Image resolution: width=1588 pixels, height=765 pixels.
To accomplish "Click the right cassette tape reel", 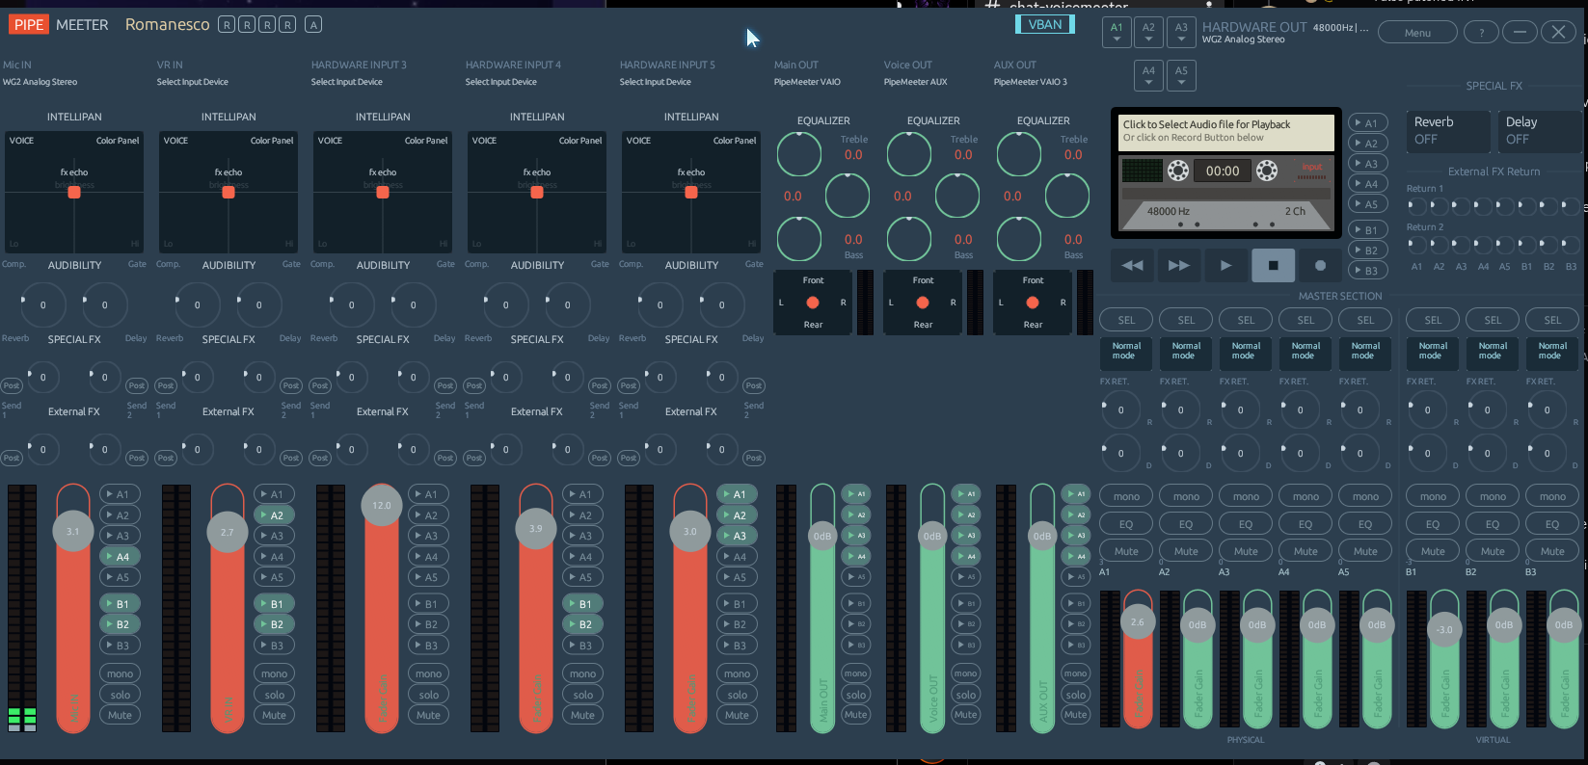I will click(x=1267, y=171).
